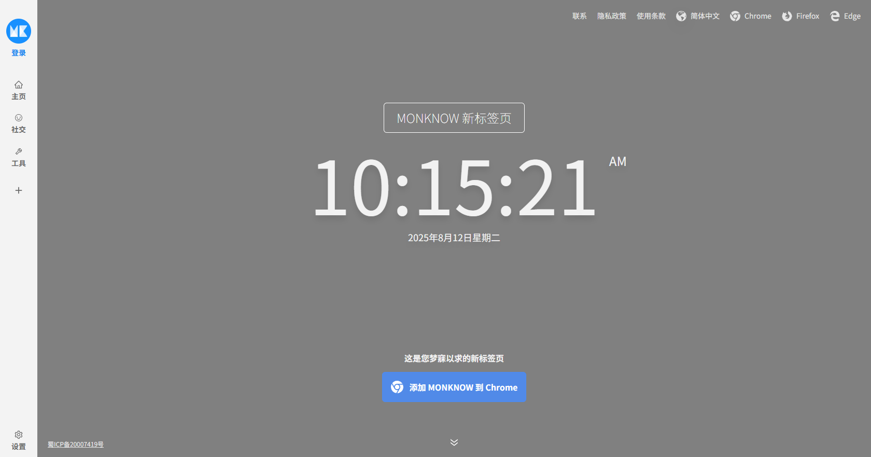Open the 工具 tools category

click(19, 157)
